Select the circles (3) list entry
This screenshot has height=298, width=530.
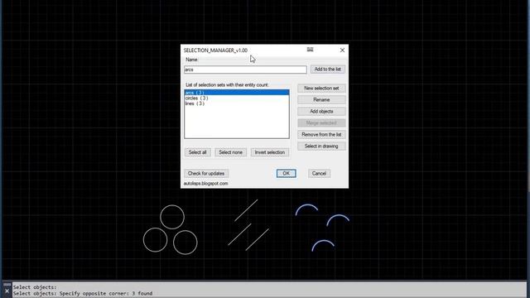237,98
